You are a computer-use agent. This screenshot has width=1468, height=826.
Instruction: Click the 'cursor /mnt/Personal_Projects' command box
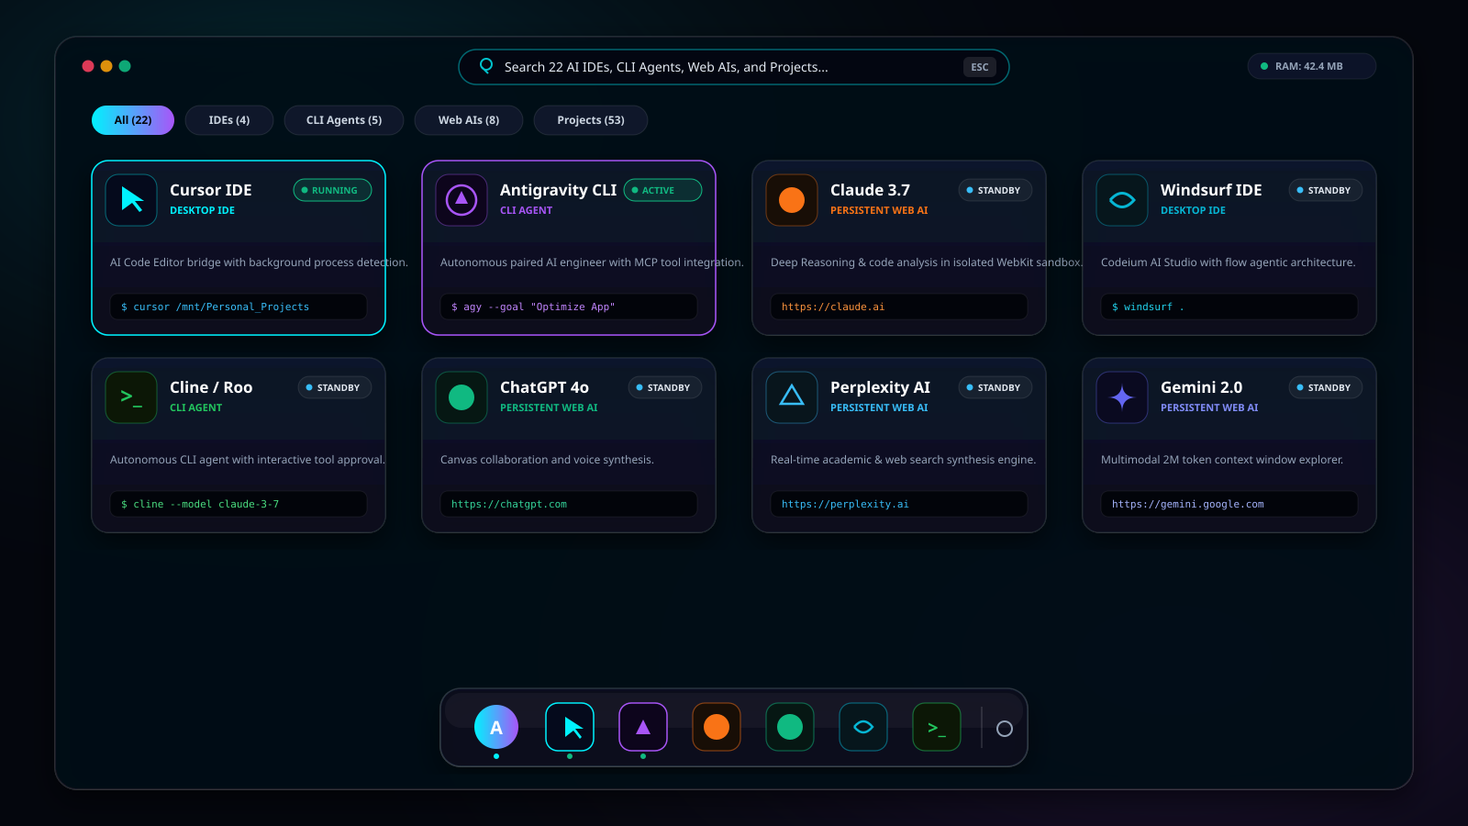click(239, 307)
